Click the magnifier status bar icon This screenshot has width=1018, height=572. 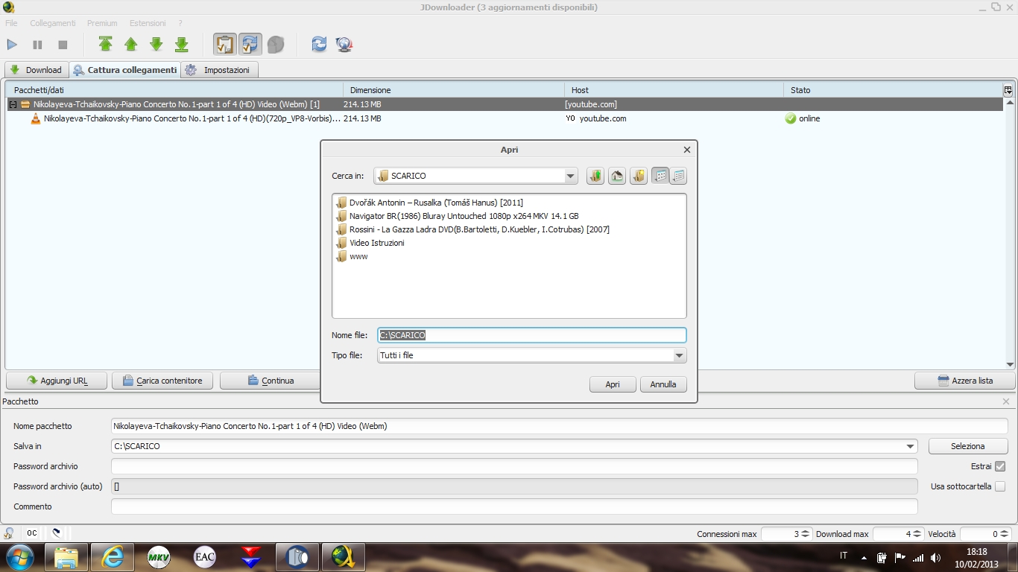(10, 533)
